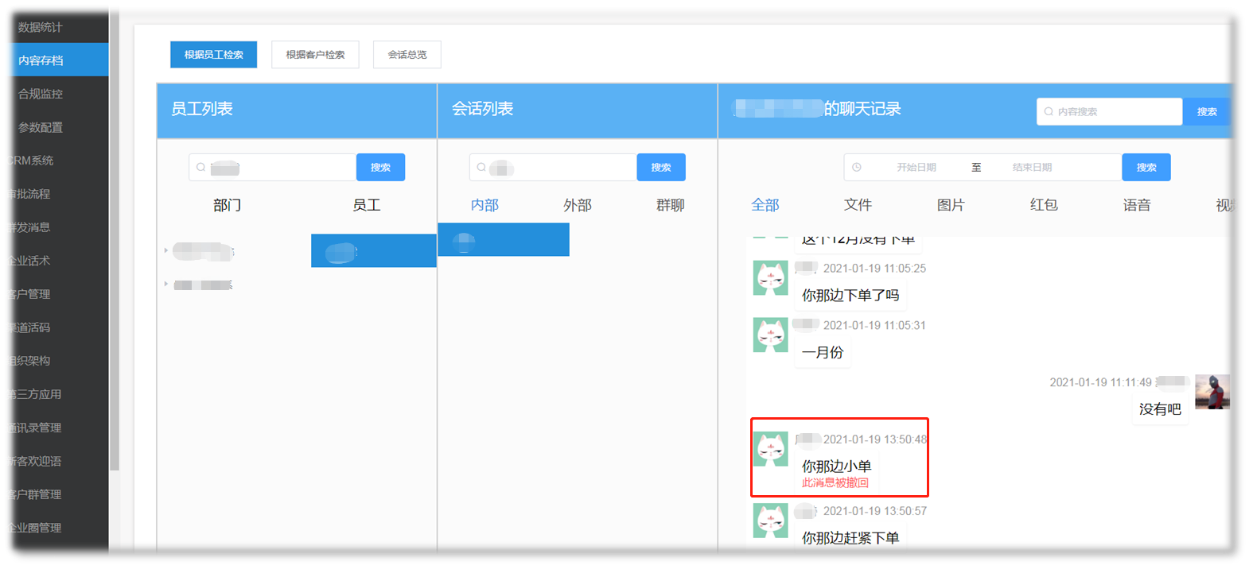Select 图片 chat record tab
Image resolution: width=1253 pixels, height=573 pixels.
point(951,205)
